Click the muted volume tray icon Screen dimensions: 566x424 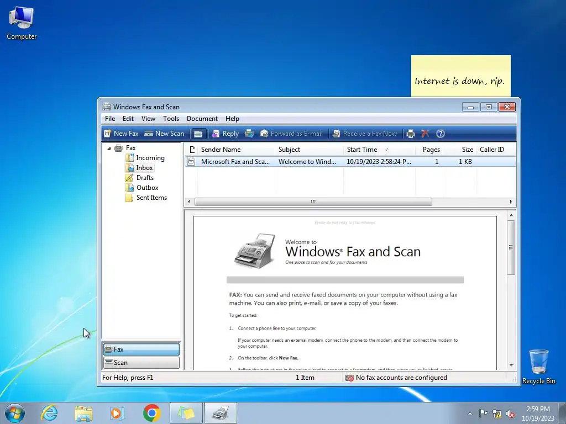(510, 414)
